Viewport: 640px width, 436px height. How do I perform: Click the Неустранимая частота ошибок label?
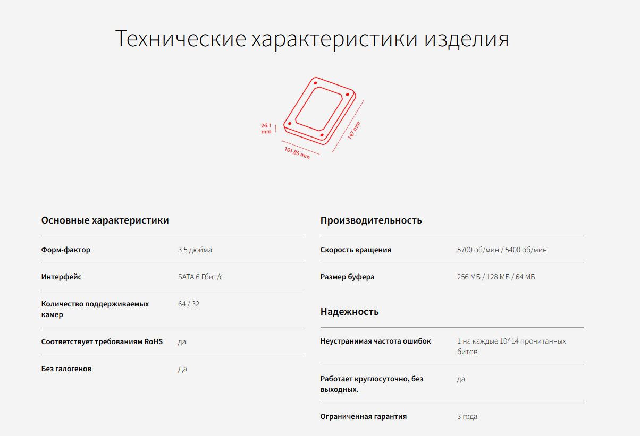[376, 341]
